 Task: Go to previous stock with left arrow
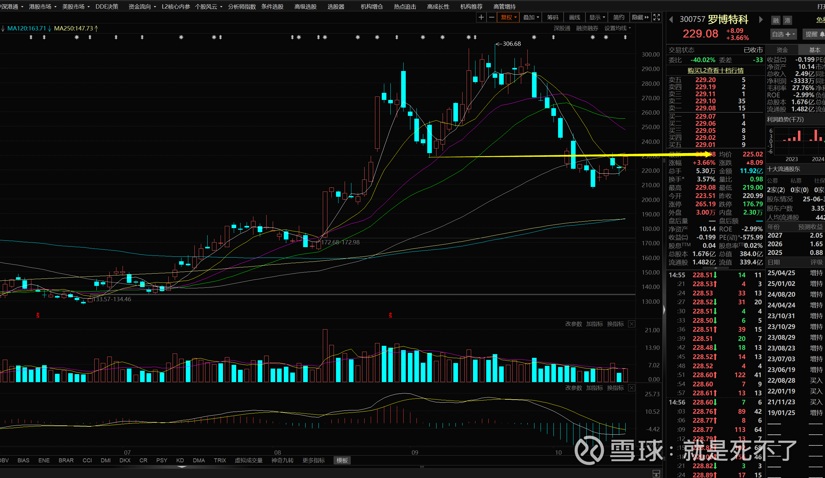671,20
